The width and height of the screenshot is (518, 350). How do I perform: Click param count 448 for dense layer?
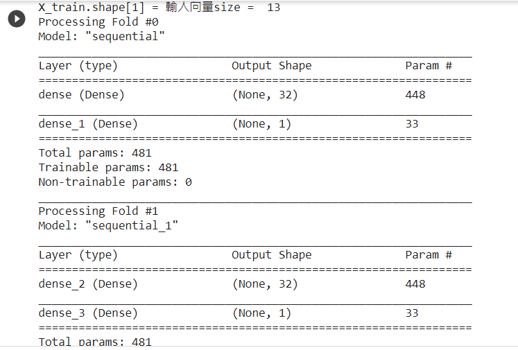click(415, 95)
